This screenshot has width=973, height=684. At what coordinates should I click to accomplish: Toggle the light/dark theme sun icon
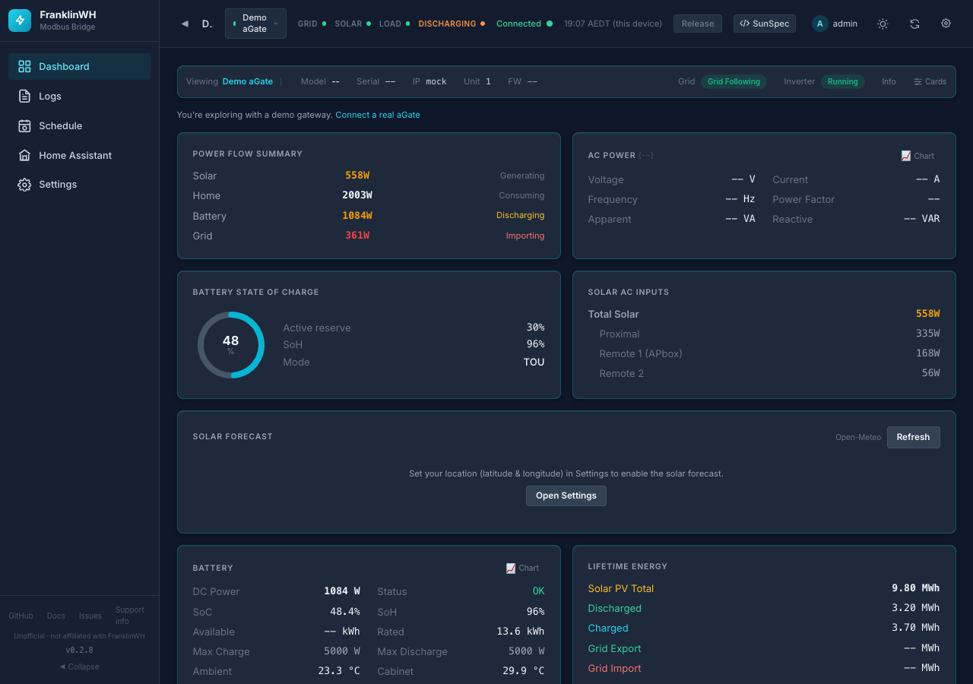tap(883, 24)
